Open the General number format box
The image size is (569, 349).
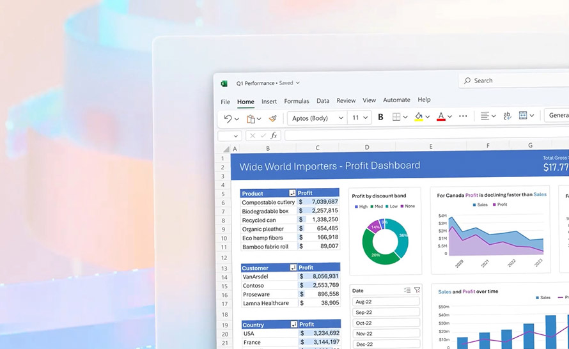(557, 115)
